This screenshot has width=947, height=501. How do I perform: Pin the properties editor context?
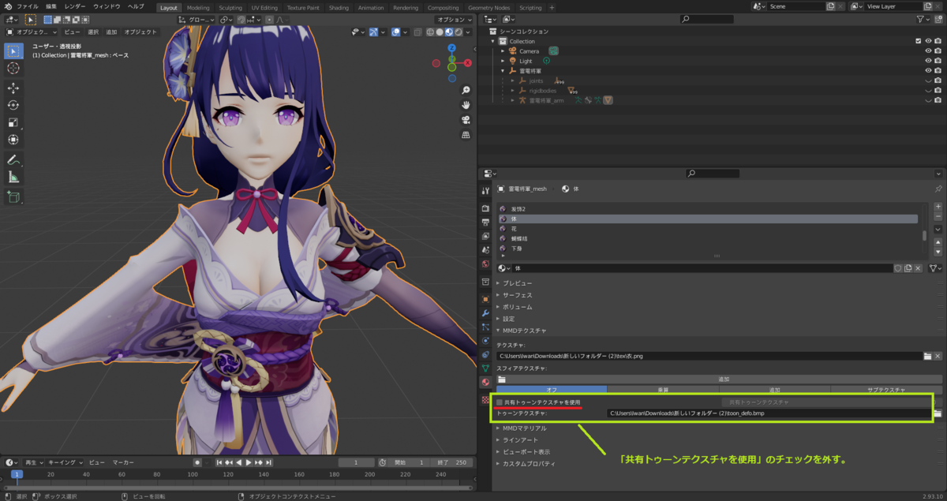tap(938, 189)
